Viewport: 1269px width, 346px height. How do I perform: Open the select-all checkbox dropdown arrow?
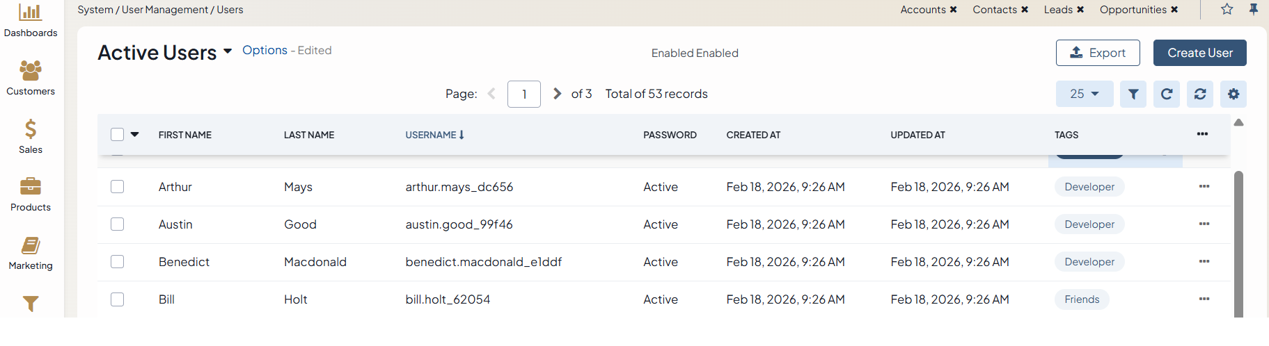coord(135,134)
